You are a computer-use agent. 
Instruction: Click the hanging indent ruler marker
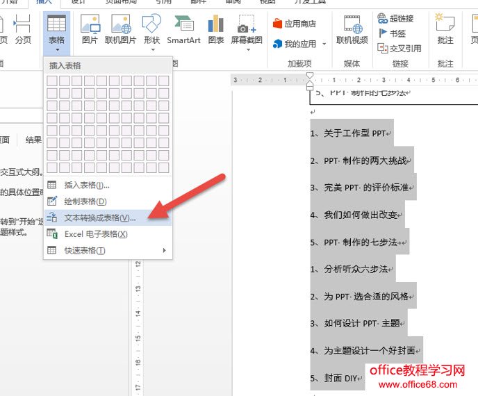[x=310, y=85]
